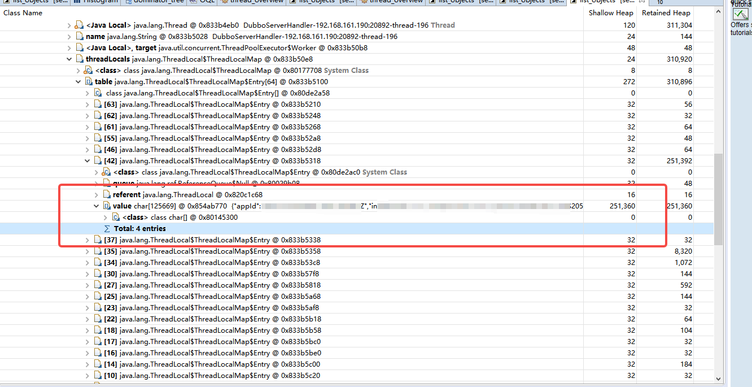Expand entry [22] ThreadLocalMap$Entry node
Image resolution: width=752 pixels, height=387 pixels.
[x=88, y=319]
